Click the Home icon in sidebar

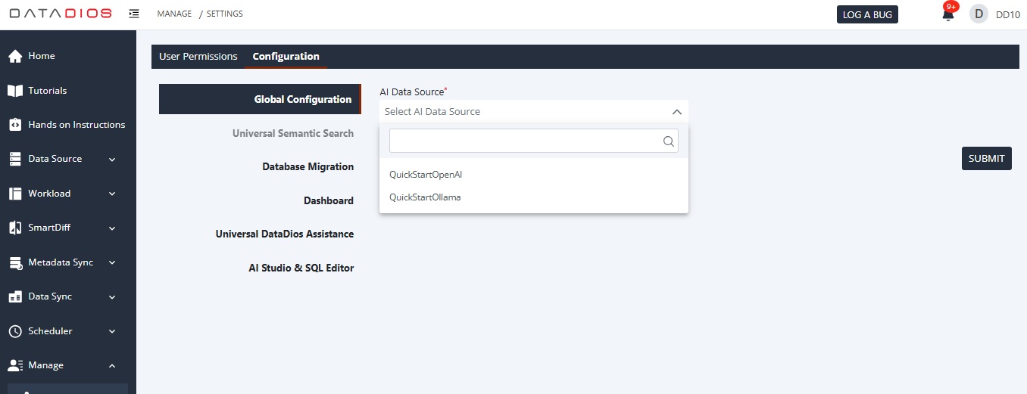click(x=14, y=57)
